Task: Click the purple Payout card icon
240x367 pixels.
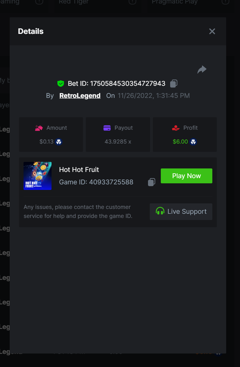Action: click(107, 128)
